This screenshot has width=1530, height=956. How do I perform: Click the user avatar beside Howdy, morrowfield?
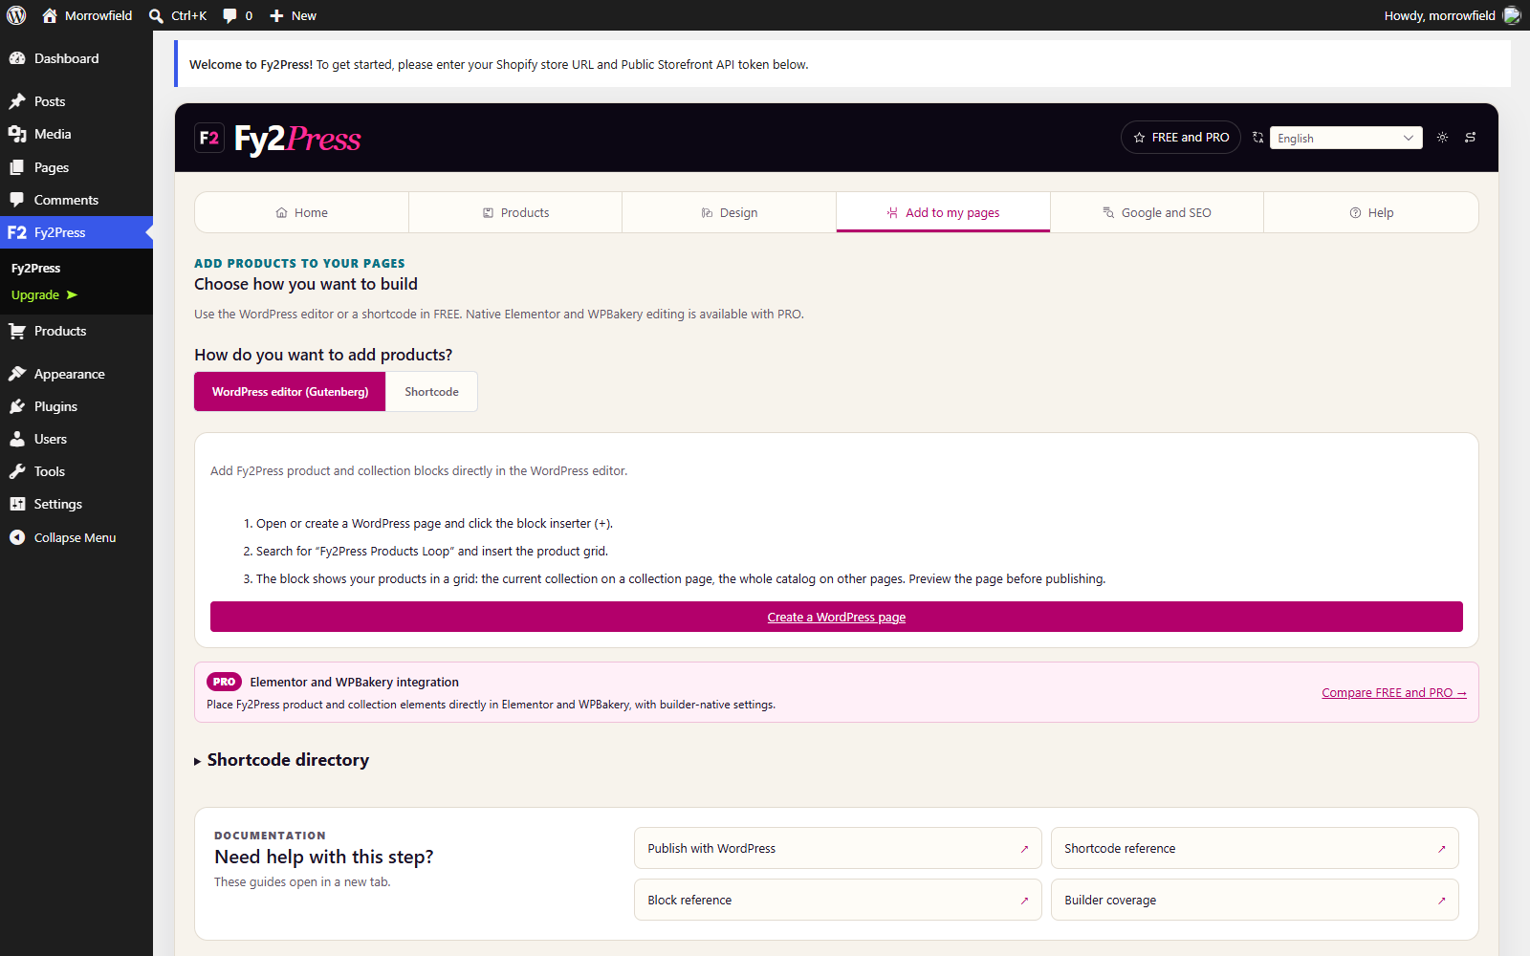(x=1512, y=15)
